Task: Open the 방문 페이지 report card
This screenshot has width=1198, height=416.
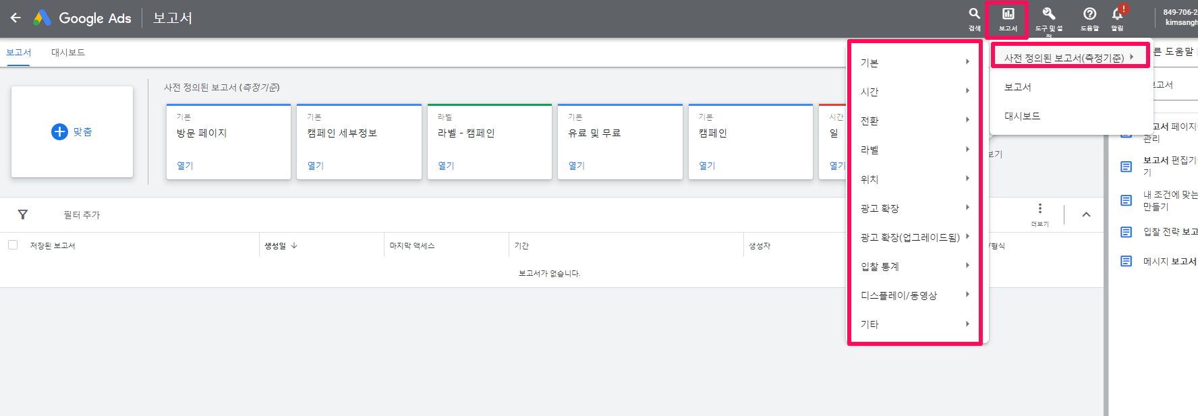Action: [x=229, y=142]
